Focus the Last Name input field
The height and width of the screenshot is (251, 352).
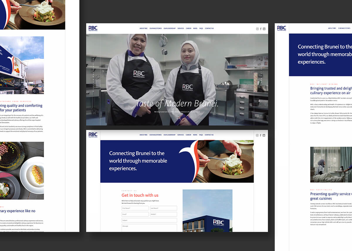coord(163,208)
